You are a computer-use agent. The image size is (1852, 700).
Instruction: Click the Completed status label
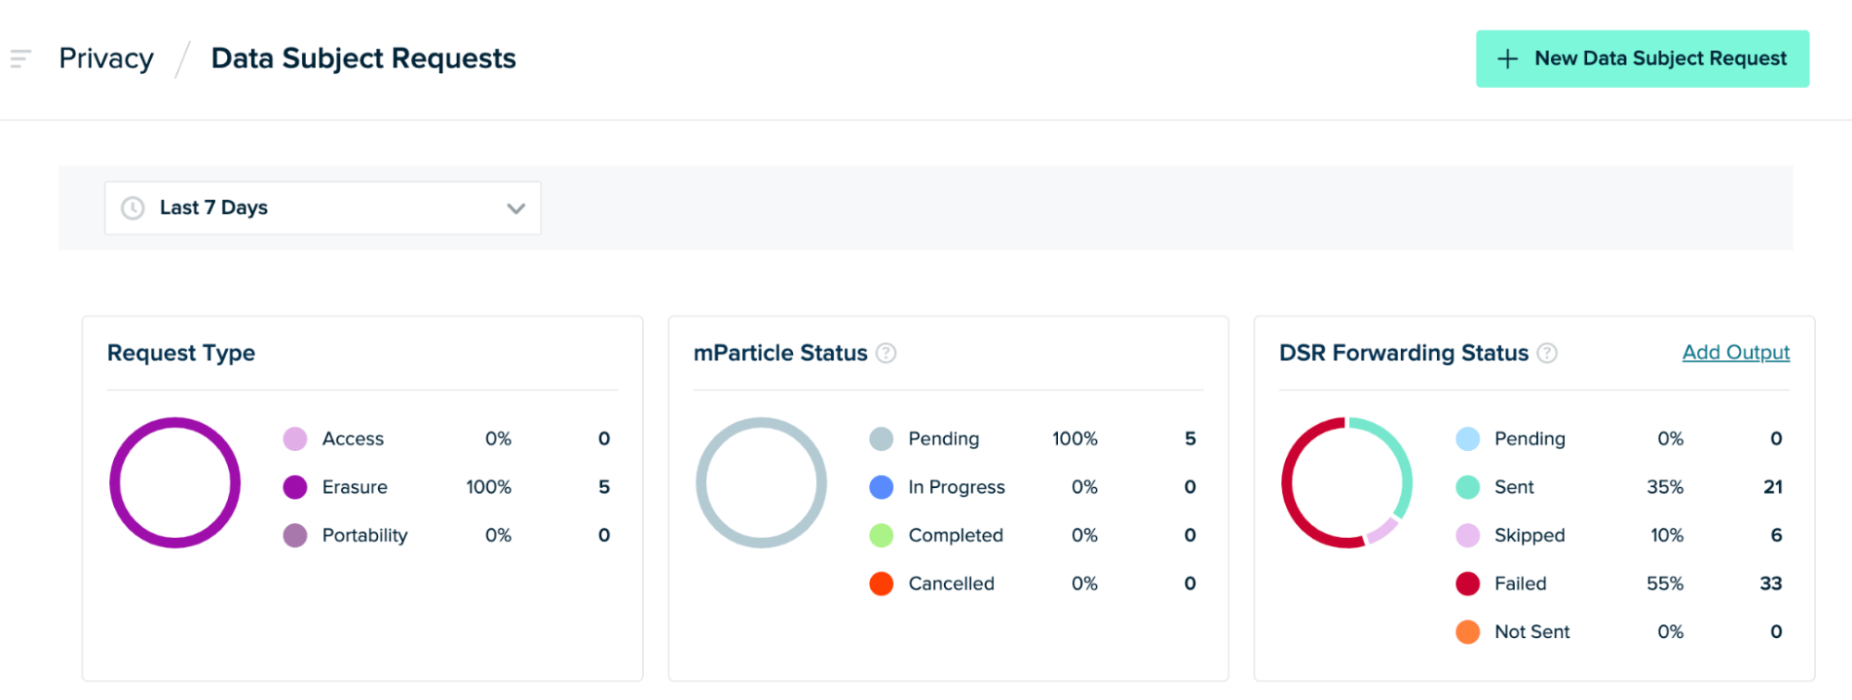(x=956, y=535)
